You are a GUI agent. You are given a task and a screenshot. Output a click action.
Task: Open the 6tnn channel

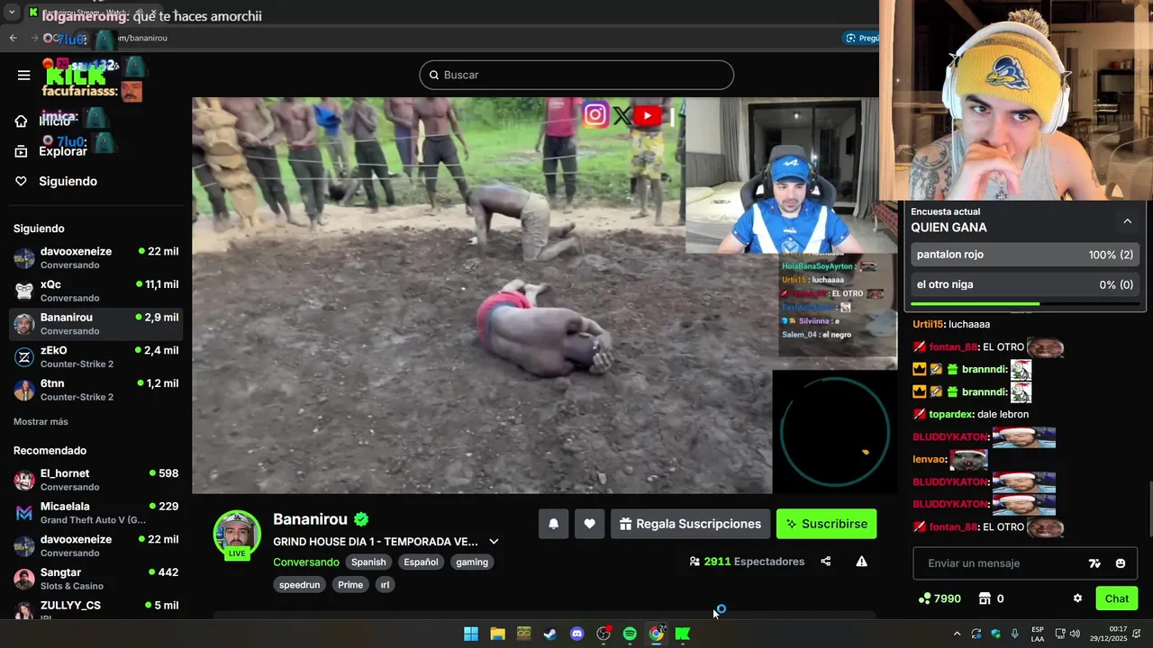click(95, 390)
